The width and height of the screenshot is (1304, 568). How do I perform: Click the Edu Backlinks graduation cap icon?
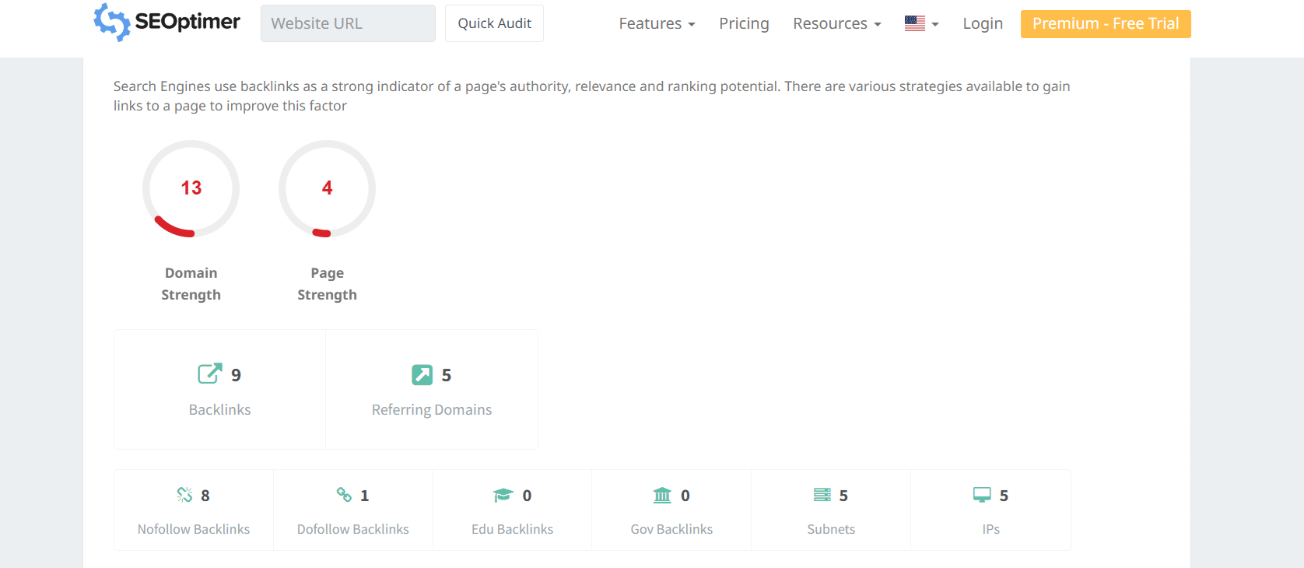pyautogui.click(x=503, y=495)
